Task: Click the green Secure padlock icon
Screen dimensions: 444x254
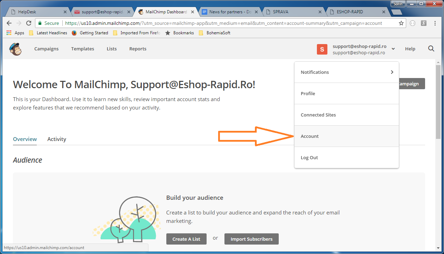Action: (x=40, y=23)
